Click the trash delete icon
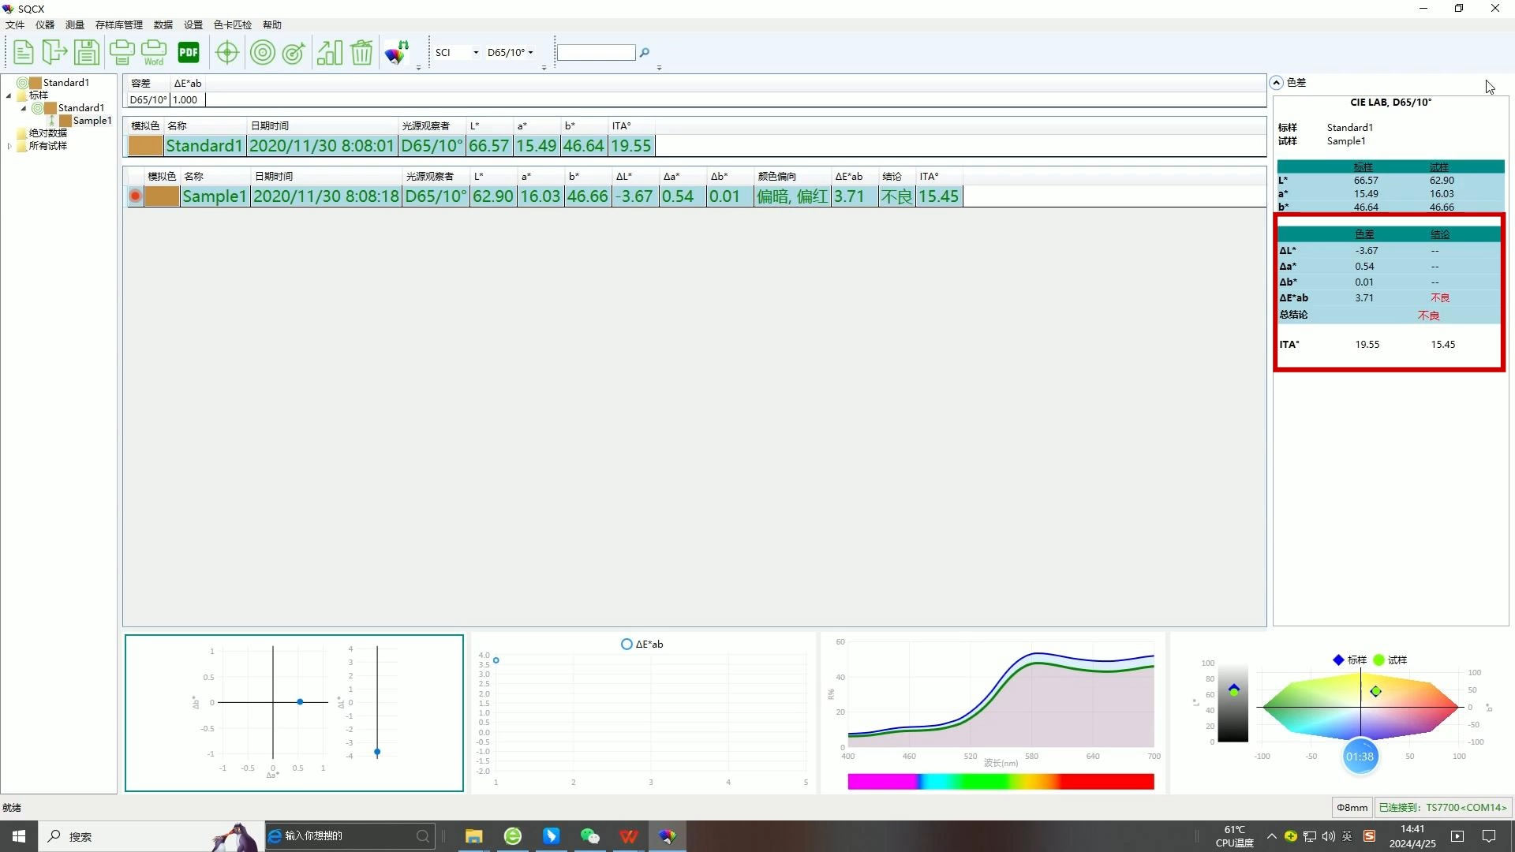The width and height of the screenshot is (1515, 852). pos(361,53)
